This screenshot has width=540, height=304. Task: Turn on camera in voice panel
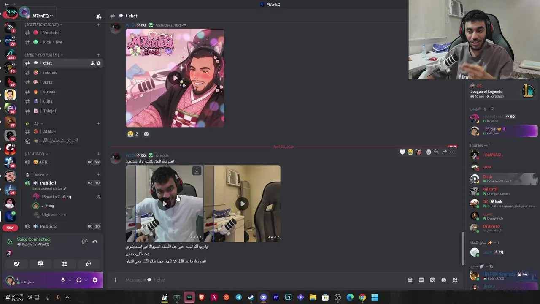[16, 264]
